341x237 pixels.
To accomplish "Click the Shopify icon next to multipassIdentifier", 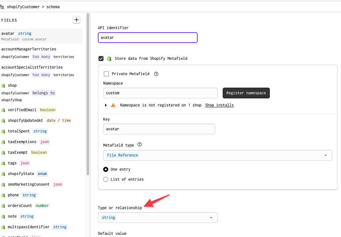I will coord(3,227).
